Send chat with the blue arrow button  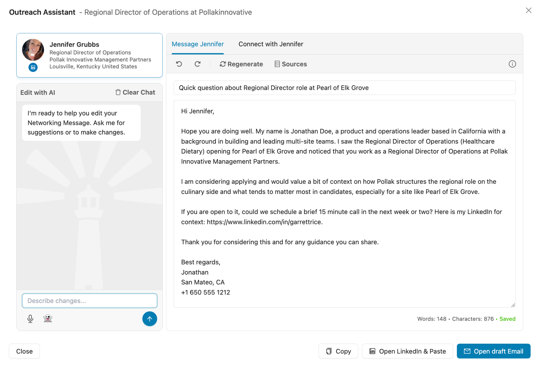pos(150,319)
